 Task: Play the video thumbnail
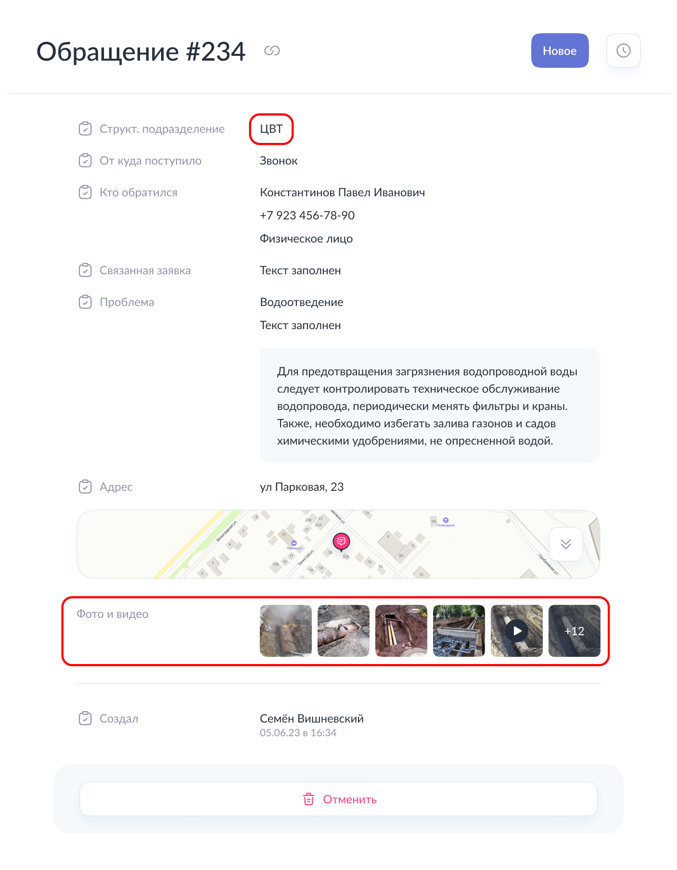[517, 631]
